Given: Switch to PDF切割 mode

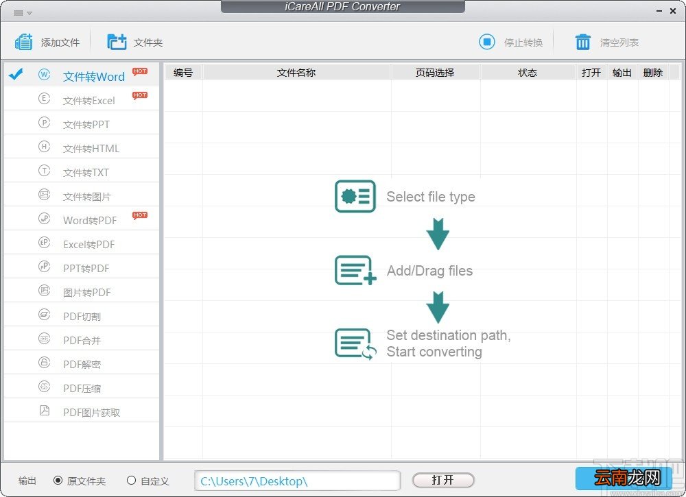Looking at the screenshot, I should 82,314.
